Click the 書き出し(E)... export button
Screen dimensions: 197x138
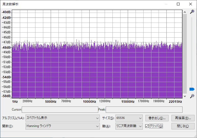coord(157,118)
